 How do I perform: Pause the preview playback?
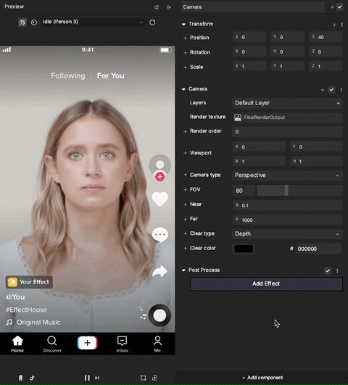(x=87, y=378)
